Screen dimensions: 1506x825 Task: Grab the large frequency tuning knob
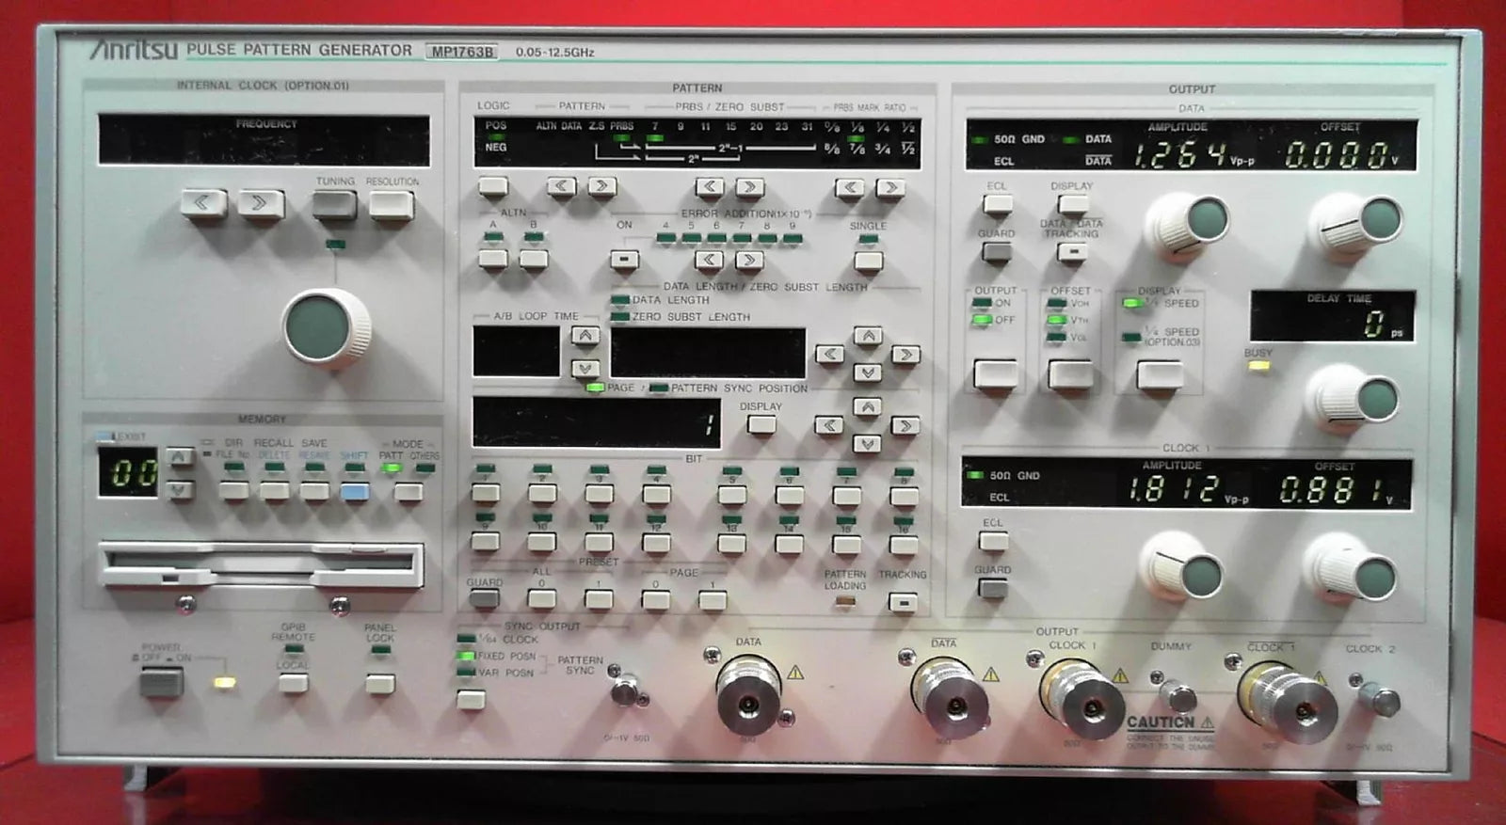point(325,326)
